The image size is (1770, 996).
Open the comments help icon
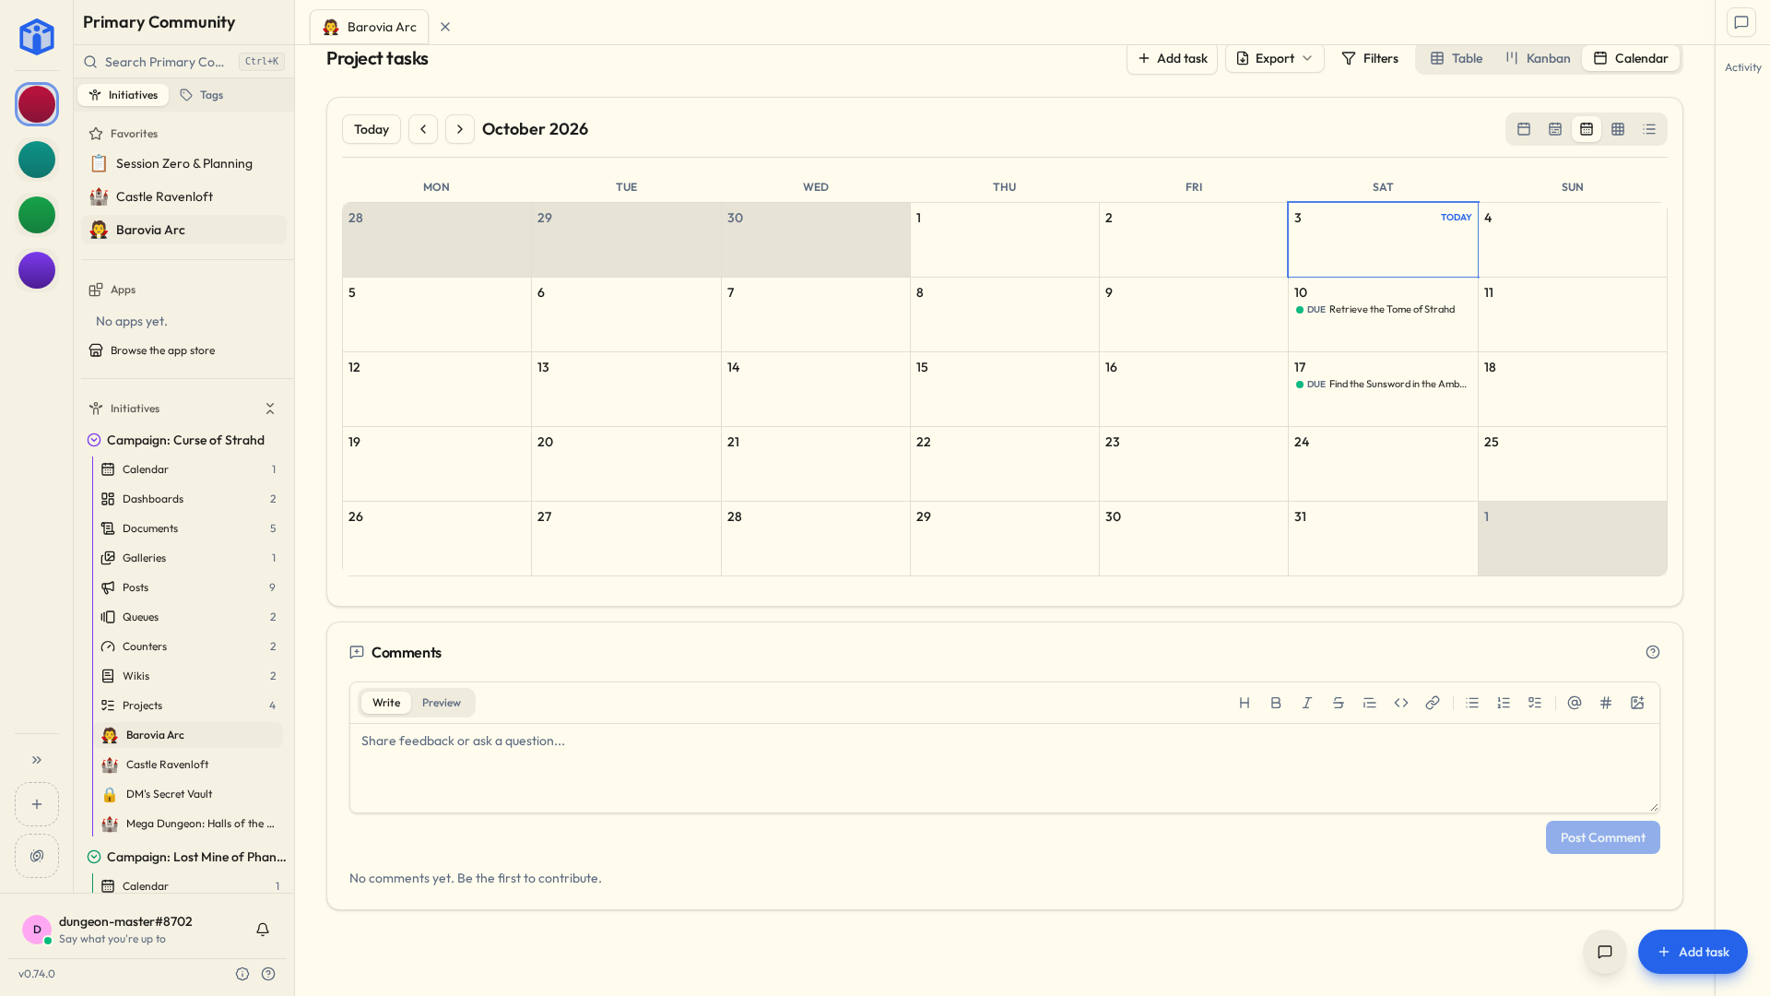1653,652
